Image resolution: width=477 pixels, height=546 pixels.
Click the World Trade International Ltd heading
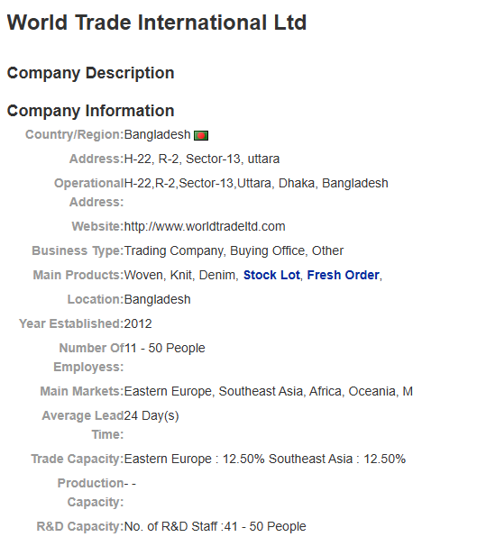(157, 23)
